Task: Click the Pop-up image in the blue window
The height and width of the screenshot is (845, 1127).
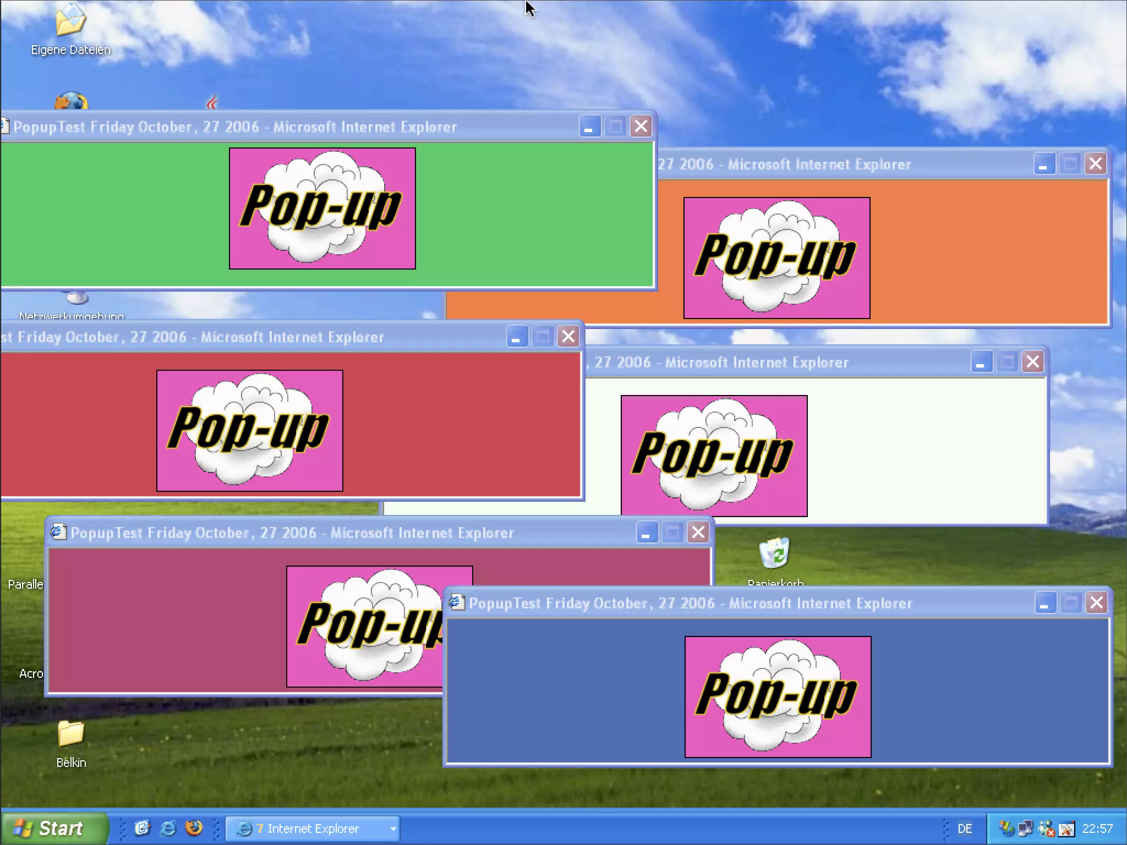Action: click(778, 697)
